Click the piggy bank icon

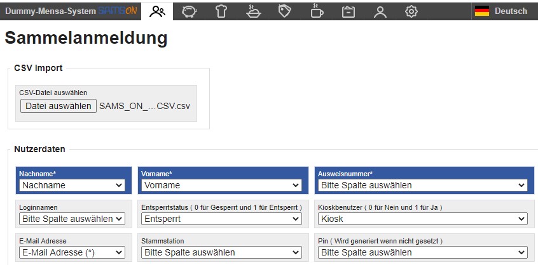189,11
